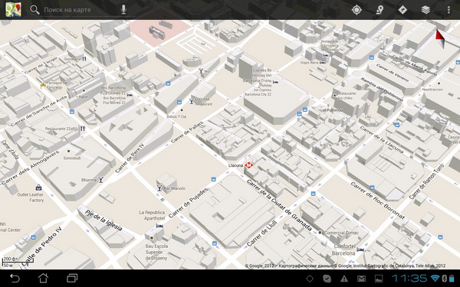The image size is (460, 287).
Task: Tap the My Location crosshair icon
Action: pyautogui.click(x=356, y=10)
